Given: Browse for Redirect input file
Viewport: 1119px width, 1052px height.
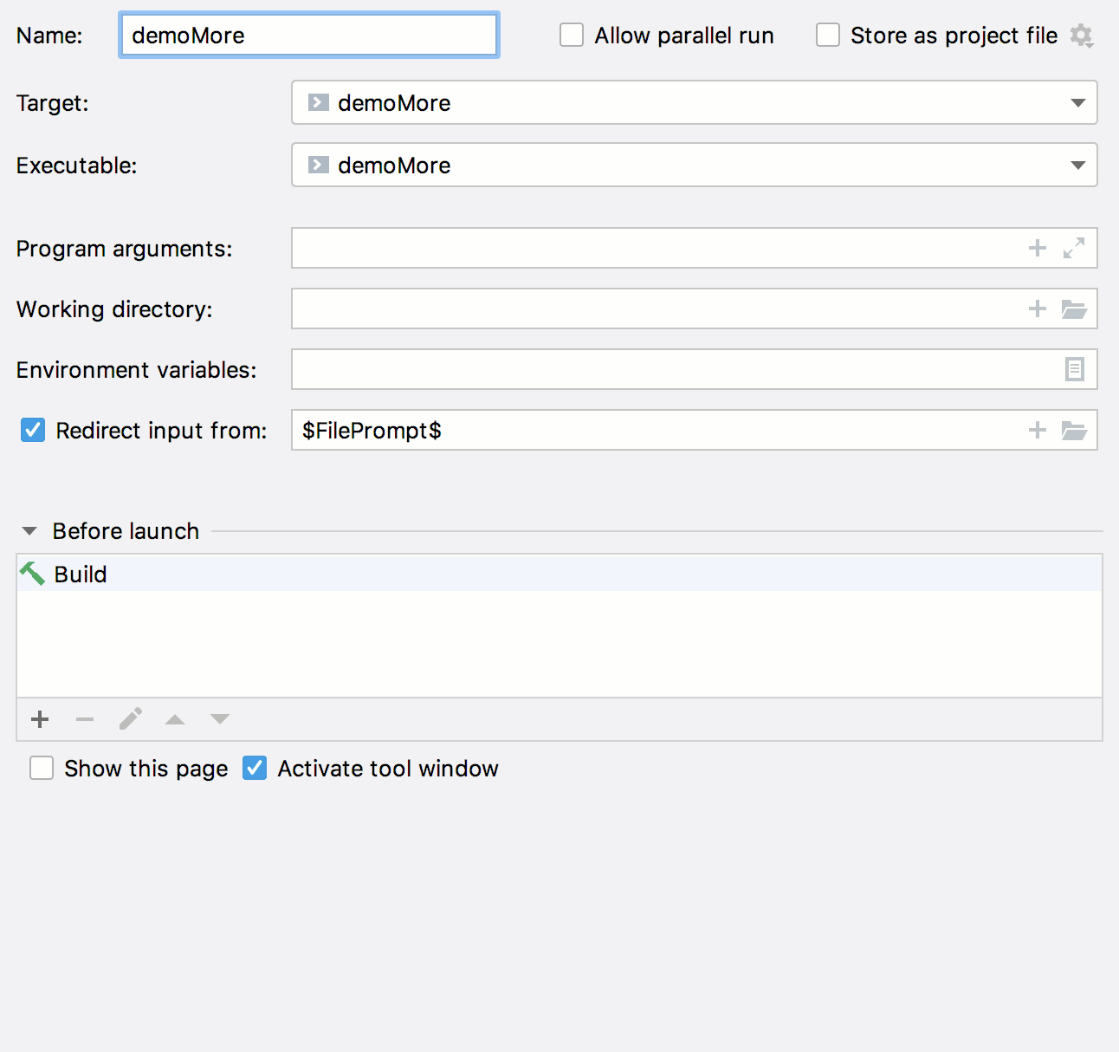Looking at the screenshot, I should coord(1074,431).
